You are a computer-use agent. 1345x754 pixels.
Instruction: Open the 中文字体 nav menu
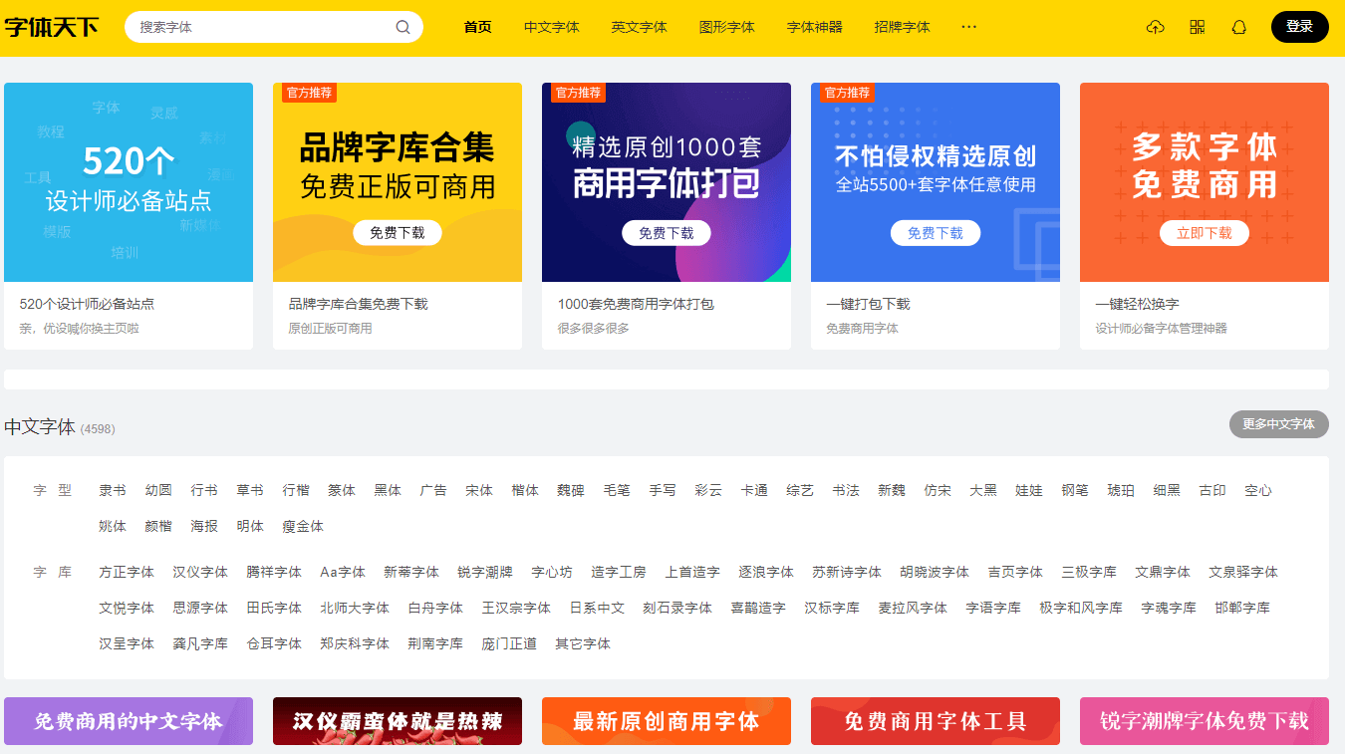point(551,27)
